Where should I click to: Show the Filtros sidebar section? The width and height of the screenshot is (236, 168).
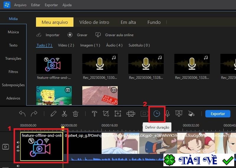click(x=13, y=71)
